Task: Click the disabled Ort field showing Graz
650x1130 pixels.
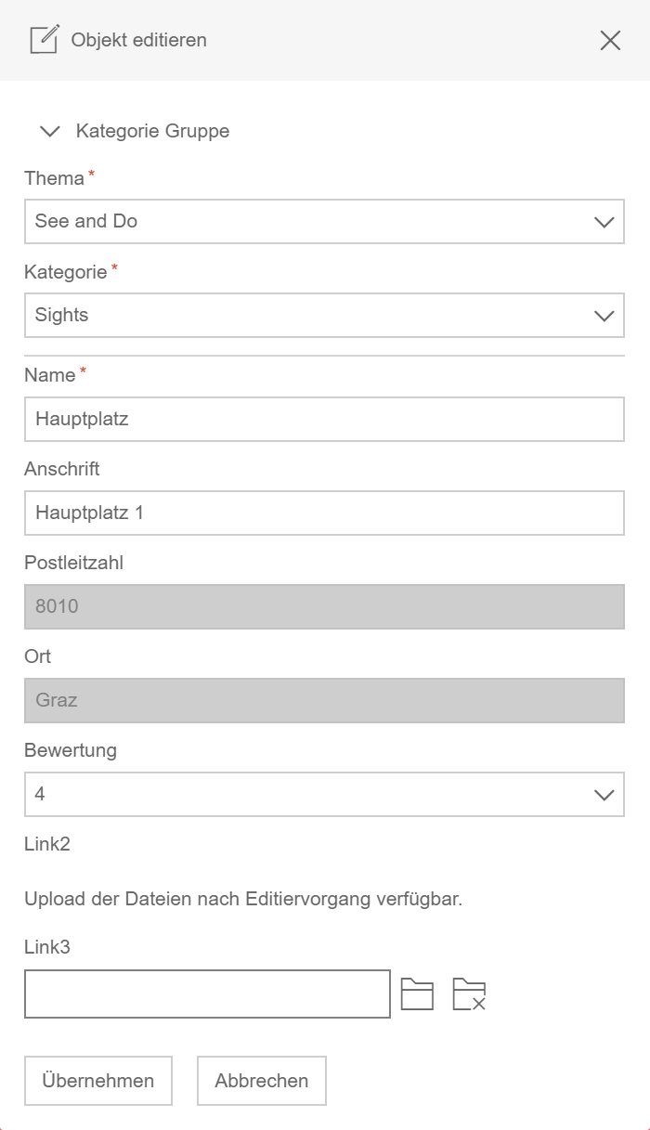Action: point(323,700)
